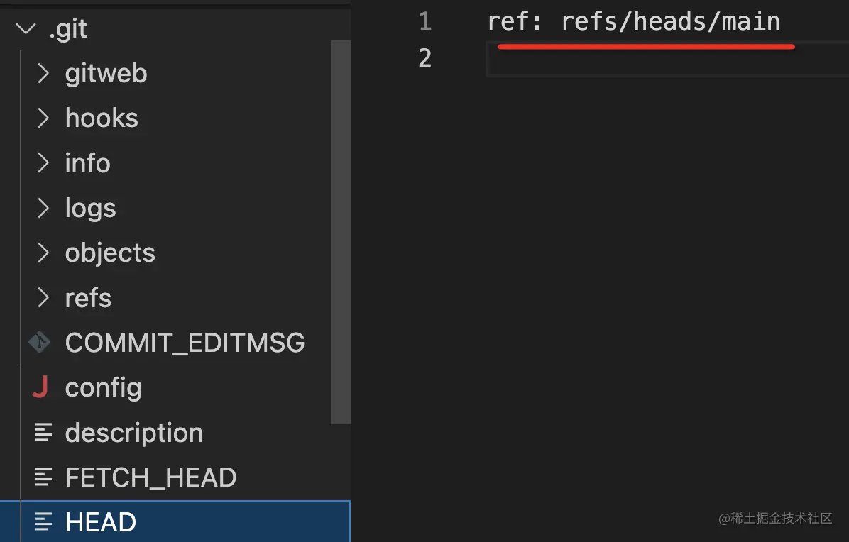Open the refs folder

tap(88, 298)
